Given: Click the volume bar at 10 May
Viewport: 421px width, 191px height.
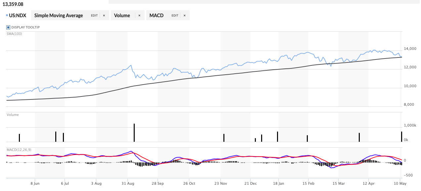Looking at the screenshot, I should coord(401,137).
